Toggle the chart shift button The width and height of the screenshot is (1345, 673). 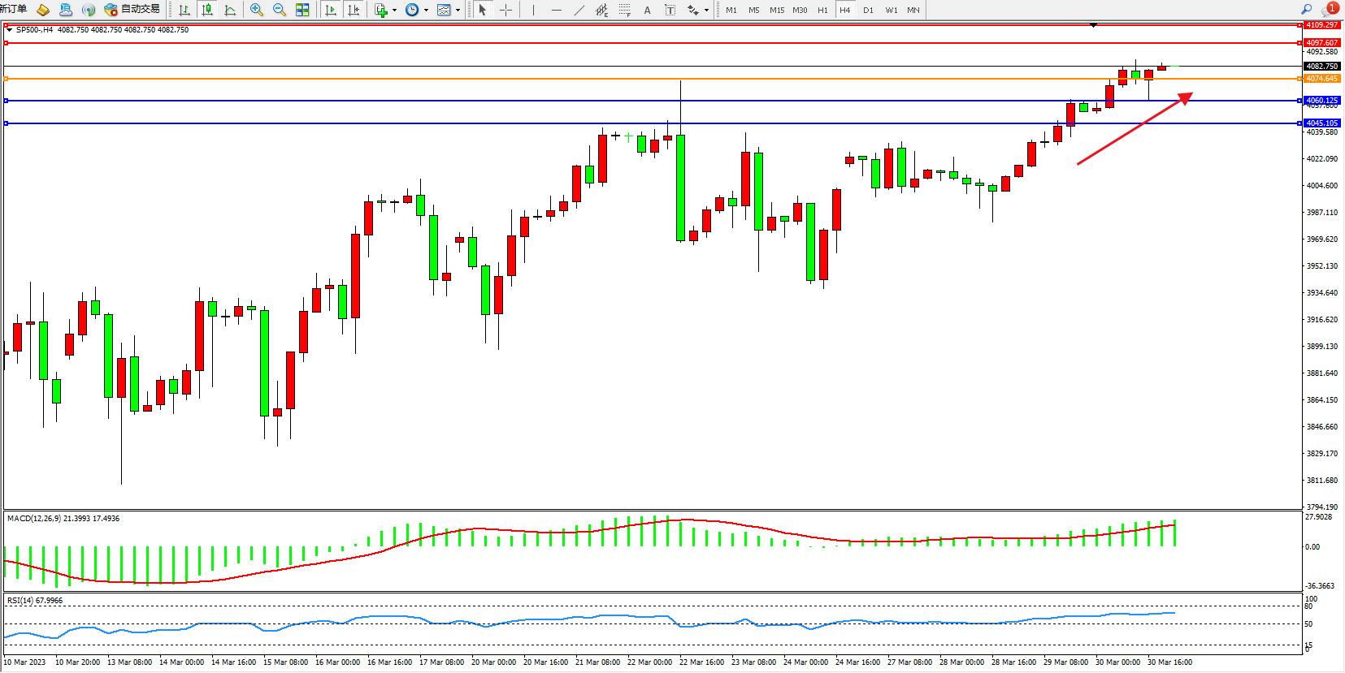click(354, 10)
